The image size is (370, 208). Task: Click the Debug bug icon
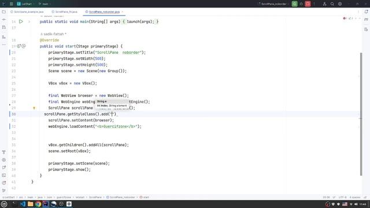[301, 4]
